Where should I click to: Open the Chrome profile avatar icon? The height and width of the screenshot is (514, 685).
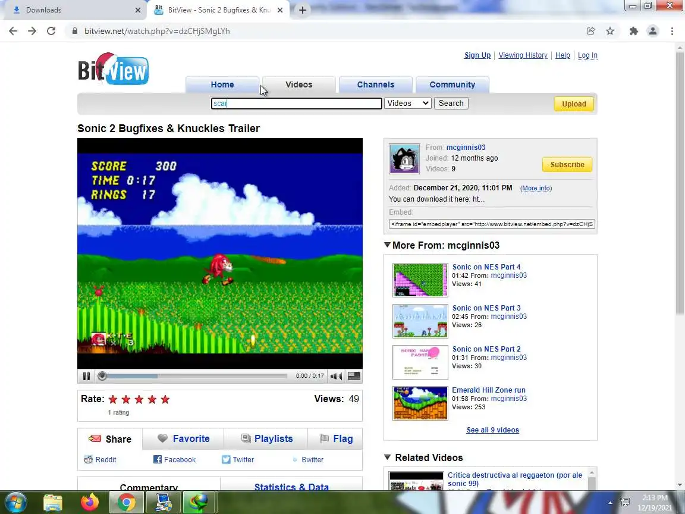coord(653,31)
